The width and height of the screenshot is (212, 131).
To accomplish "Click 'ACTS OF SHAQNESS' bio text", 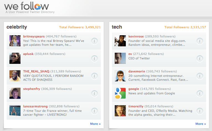I will pyautogui.click(x=38, y=80).
